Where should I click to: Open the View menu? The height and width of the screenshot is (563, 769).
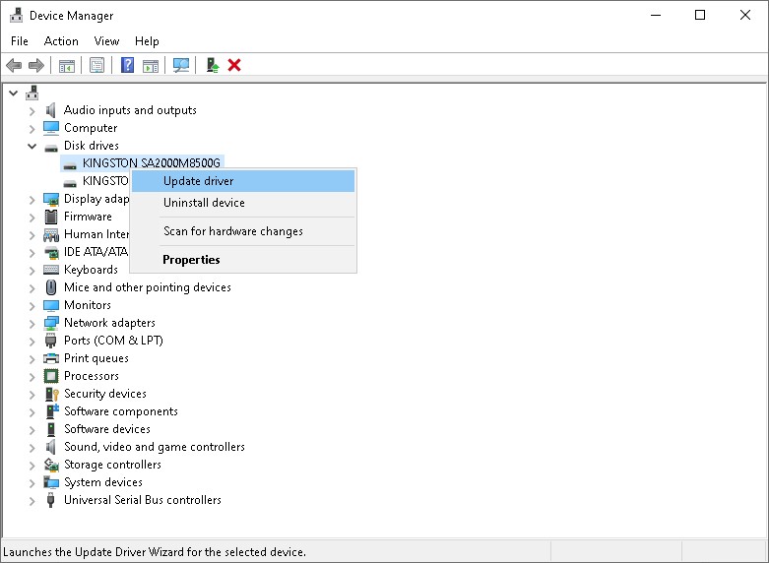(106, 41)
